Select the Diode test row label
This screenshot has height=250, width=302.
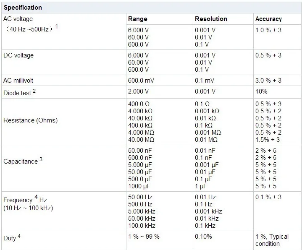pos(18,93)
